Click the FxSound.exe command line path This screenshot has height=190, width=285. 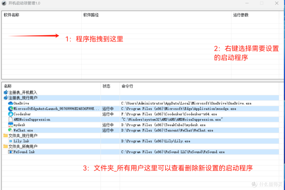(173, 152)
